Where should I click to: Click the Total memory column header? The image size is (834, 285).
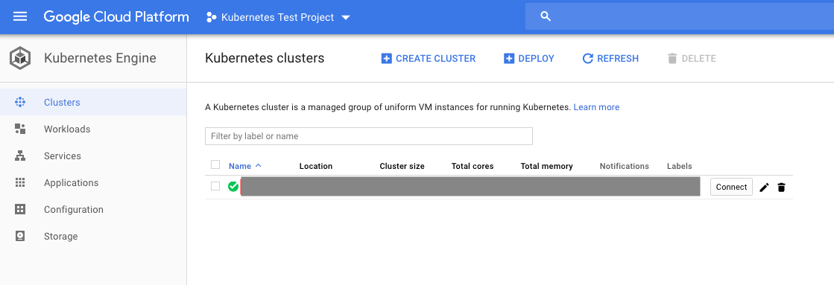[547, 166]
